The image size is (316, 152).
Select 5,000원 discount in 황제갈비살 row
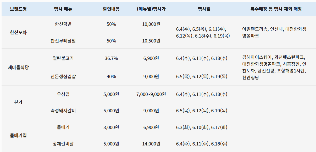(x=111, y=144)
